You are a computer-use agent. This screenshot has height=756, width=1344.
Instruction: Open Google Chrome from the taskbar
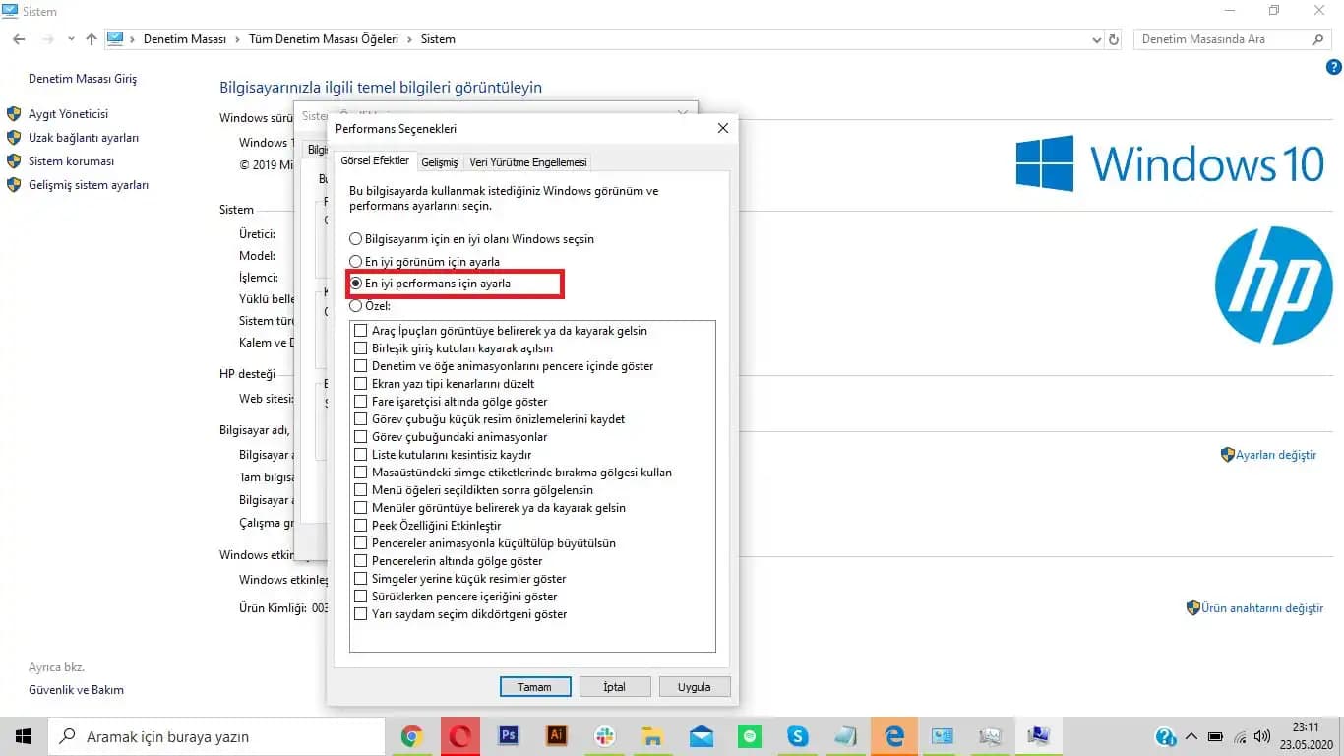[412, 736]
